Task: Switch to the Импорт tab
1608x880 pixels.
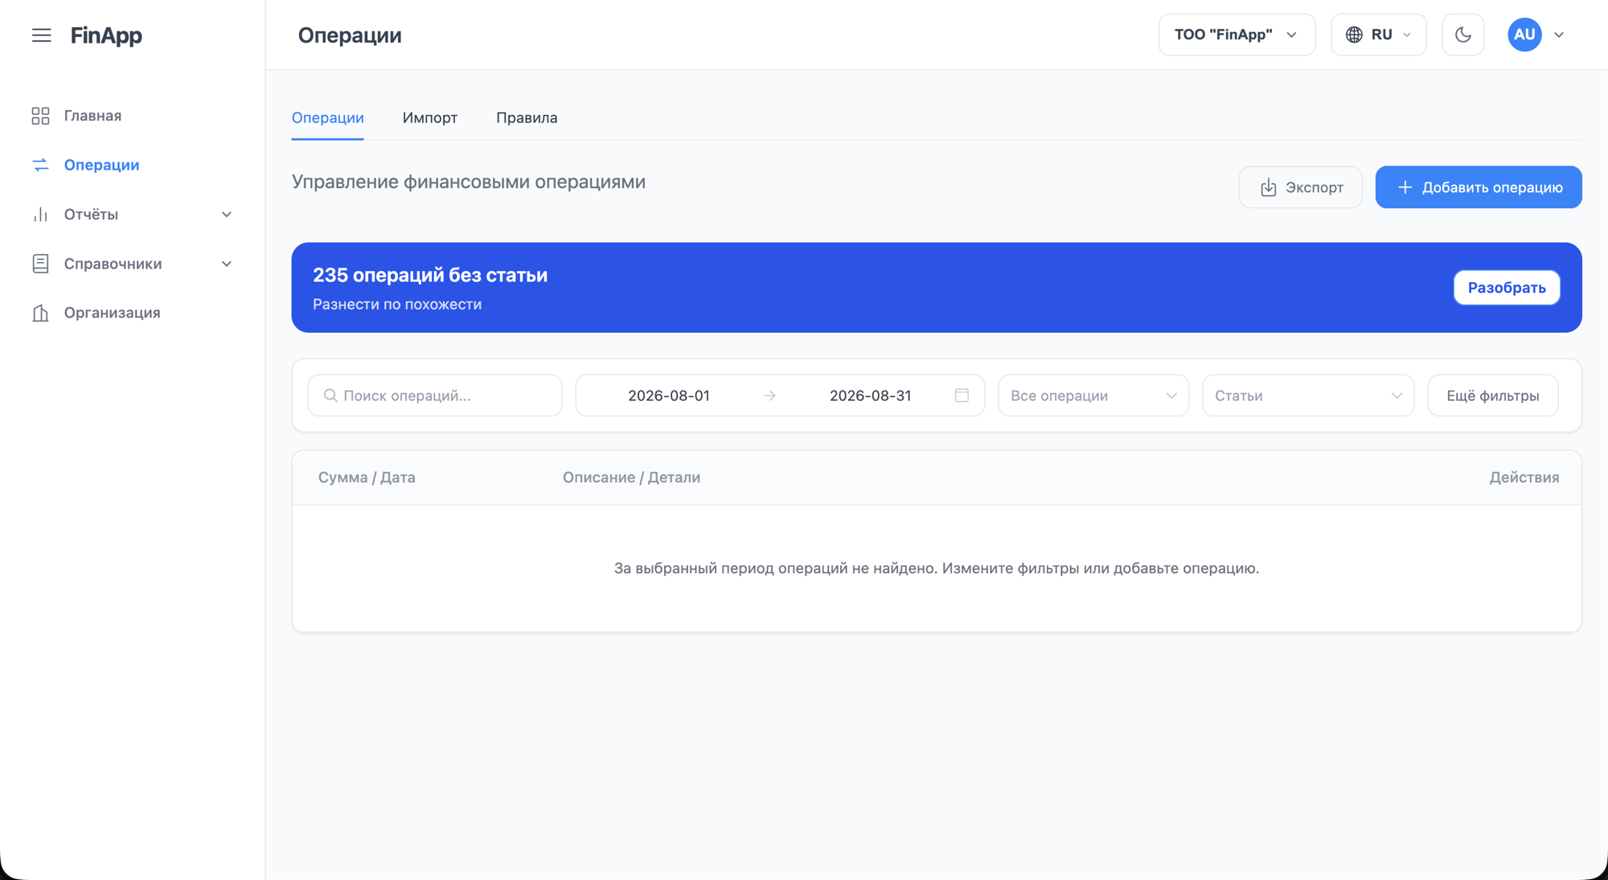Action: (x=430, y=117)
